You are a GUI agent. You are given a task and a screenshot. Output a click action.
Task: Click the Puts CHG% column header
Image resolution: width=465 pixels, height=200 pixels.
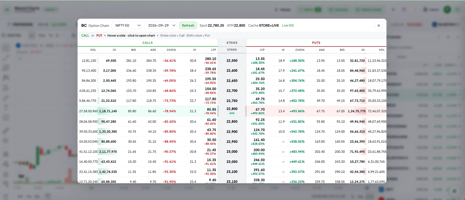coord(300,50)
